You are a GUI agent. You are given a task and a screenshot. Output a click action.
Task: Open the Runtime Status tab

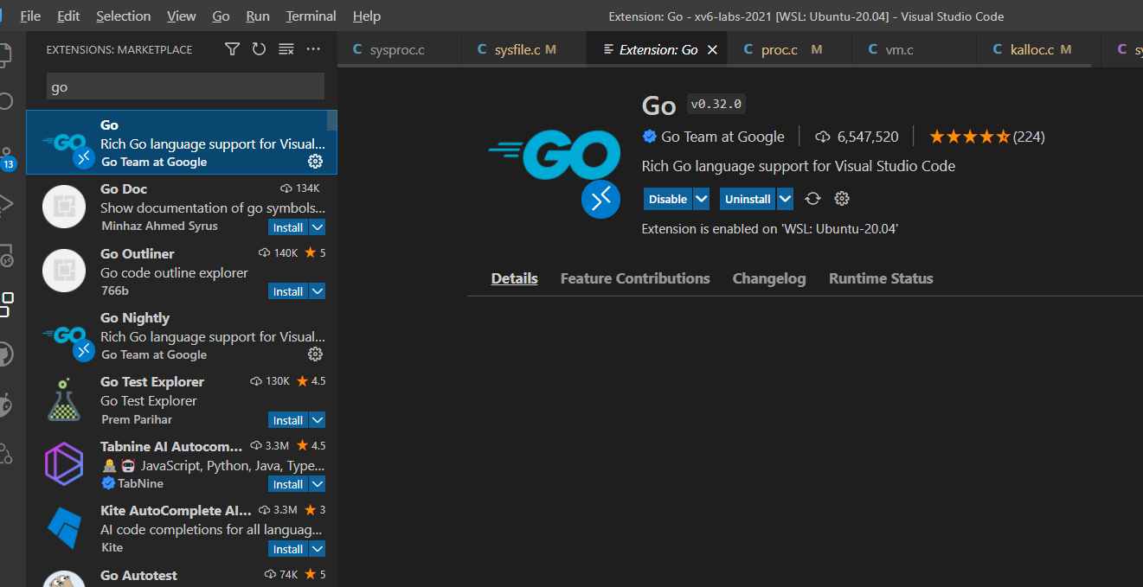(881, 278)
